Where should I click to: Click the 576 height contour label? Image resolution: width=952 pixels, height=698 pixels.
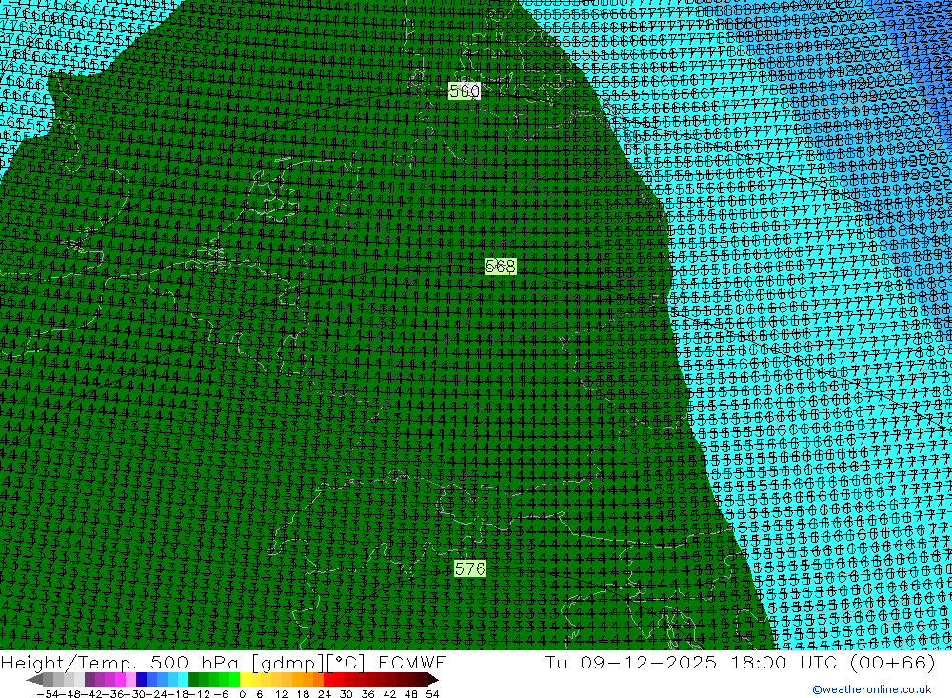pos(470,568)
